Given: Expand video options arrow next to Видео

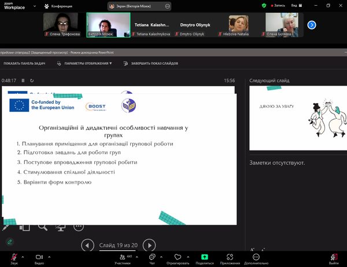Looking at the screenshot, I should coord(49,255).
